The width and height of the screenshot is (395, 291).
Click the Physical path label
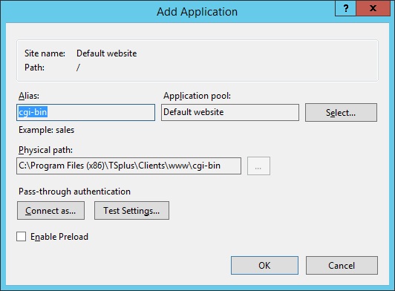click(45, 150)
